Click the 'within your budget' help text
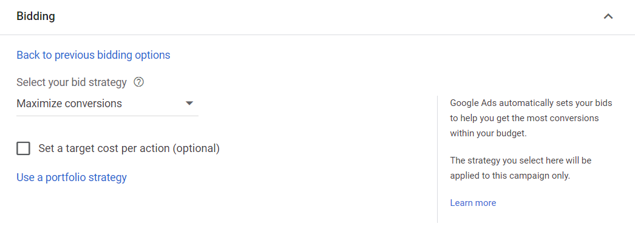This screenshot has width=635, height=235. 489,134
